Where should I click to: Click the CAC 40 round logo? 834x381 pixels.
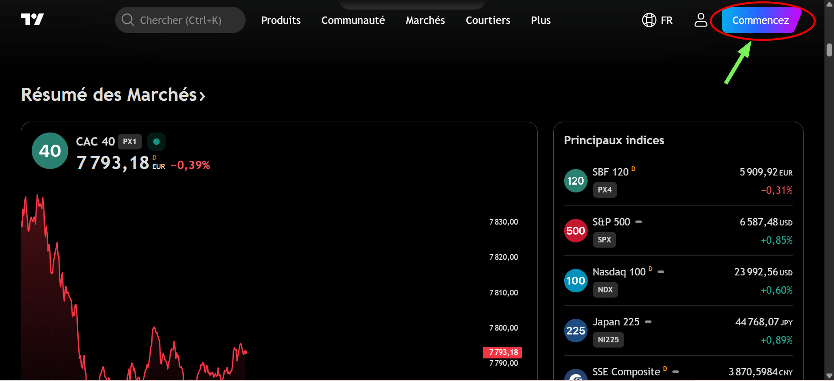(x=50, y=151)
